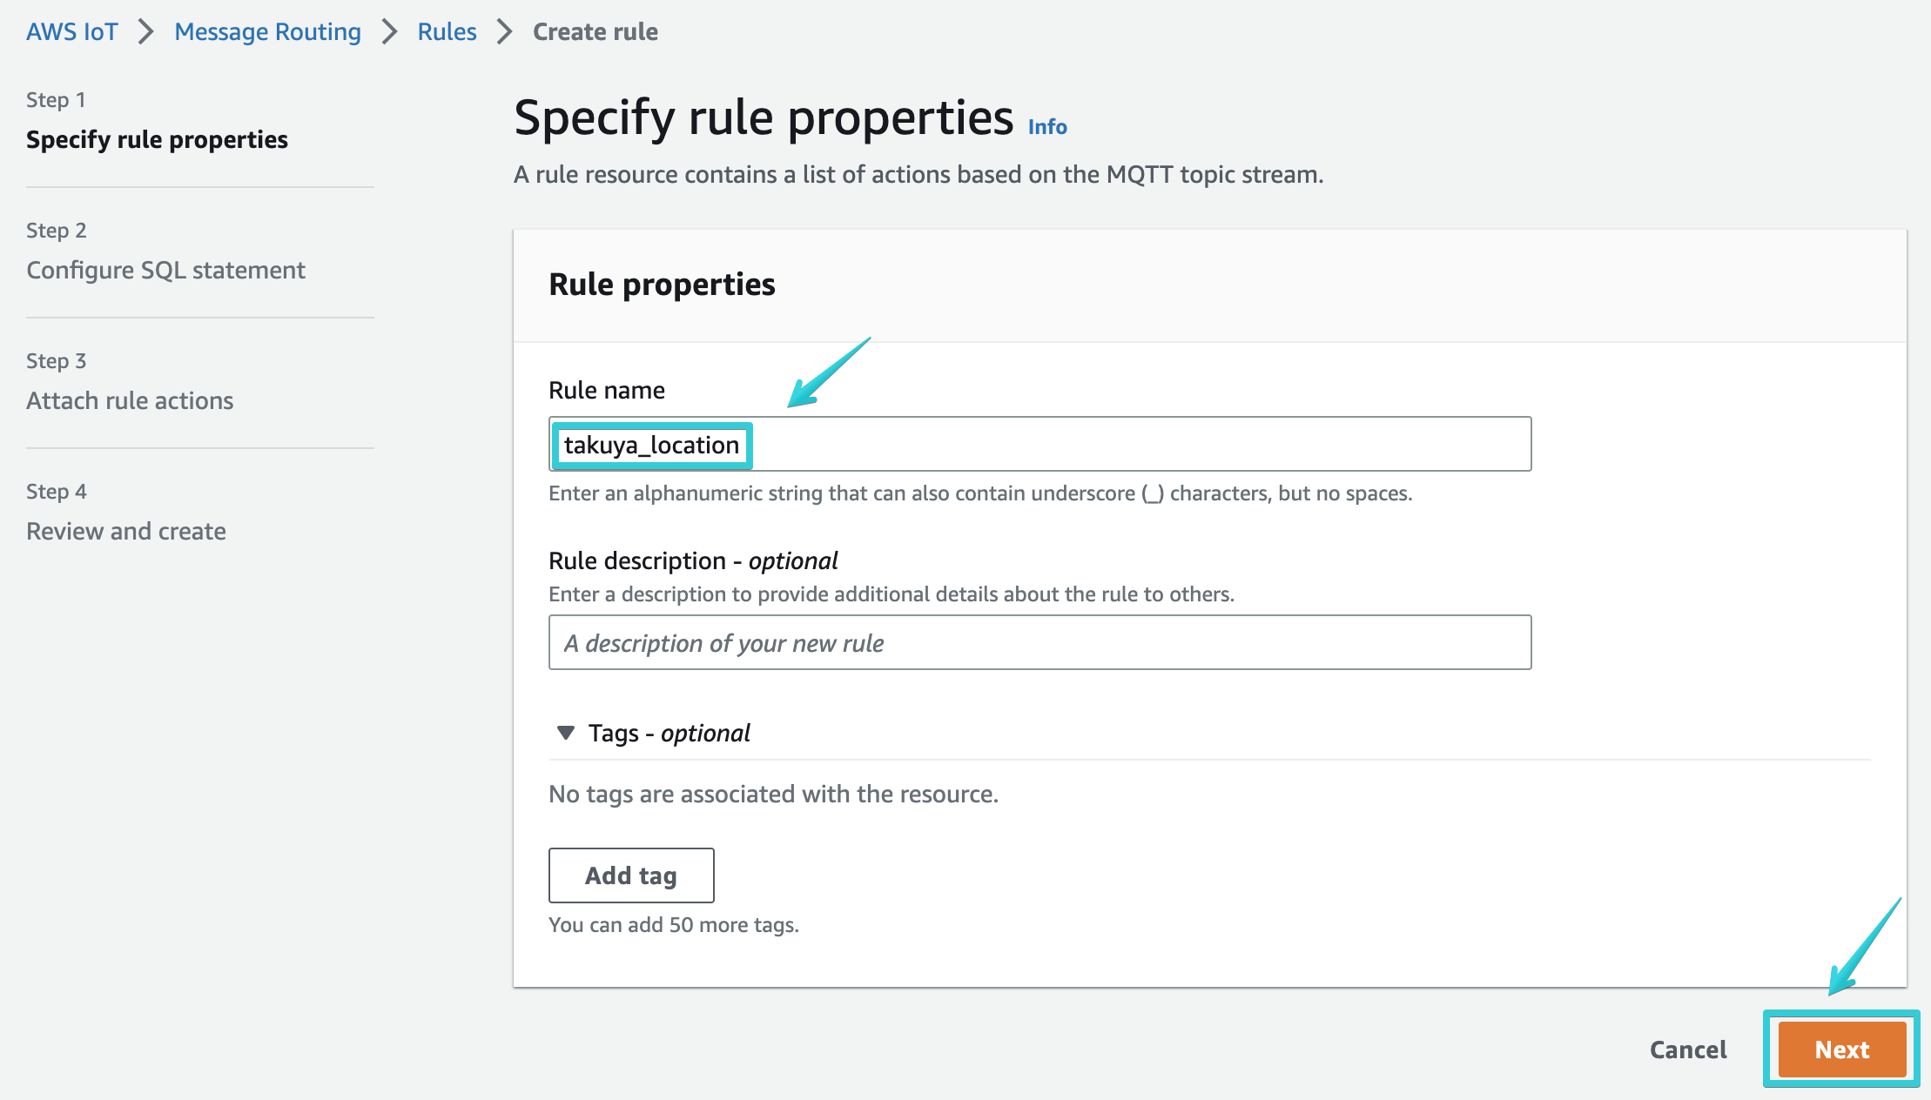Screen dimensions: 1931x1100
Task: Click the Create rule breadcrumb item
Action: click(x=595, y=31)
